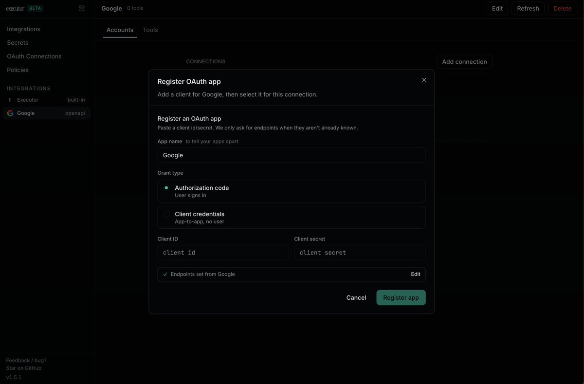
Task: Open Policies in the sidebar
Action: [x=18, y=70]
